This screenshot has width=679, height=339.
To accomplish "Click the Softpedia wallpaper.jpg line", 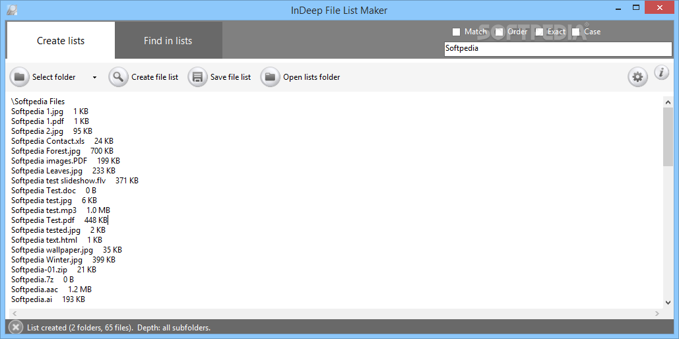I will 67,250.
